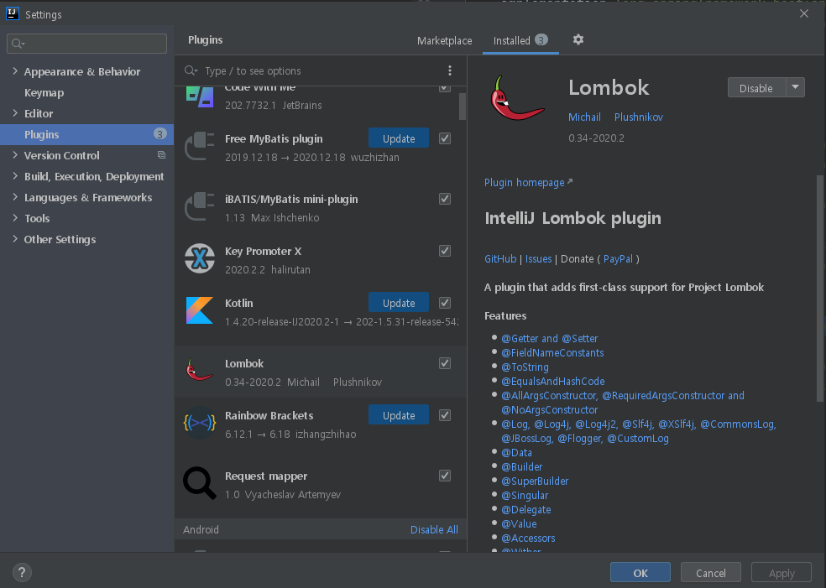This screenshot has width=826, height=588.
Task: Click the Lombok chili pepper icon in list
Action: 200,371
